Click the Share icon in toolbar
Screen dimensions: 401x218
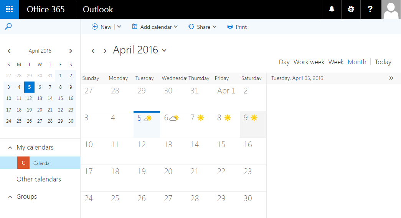191,27
